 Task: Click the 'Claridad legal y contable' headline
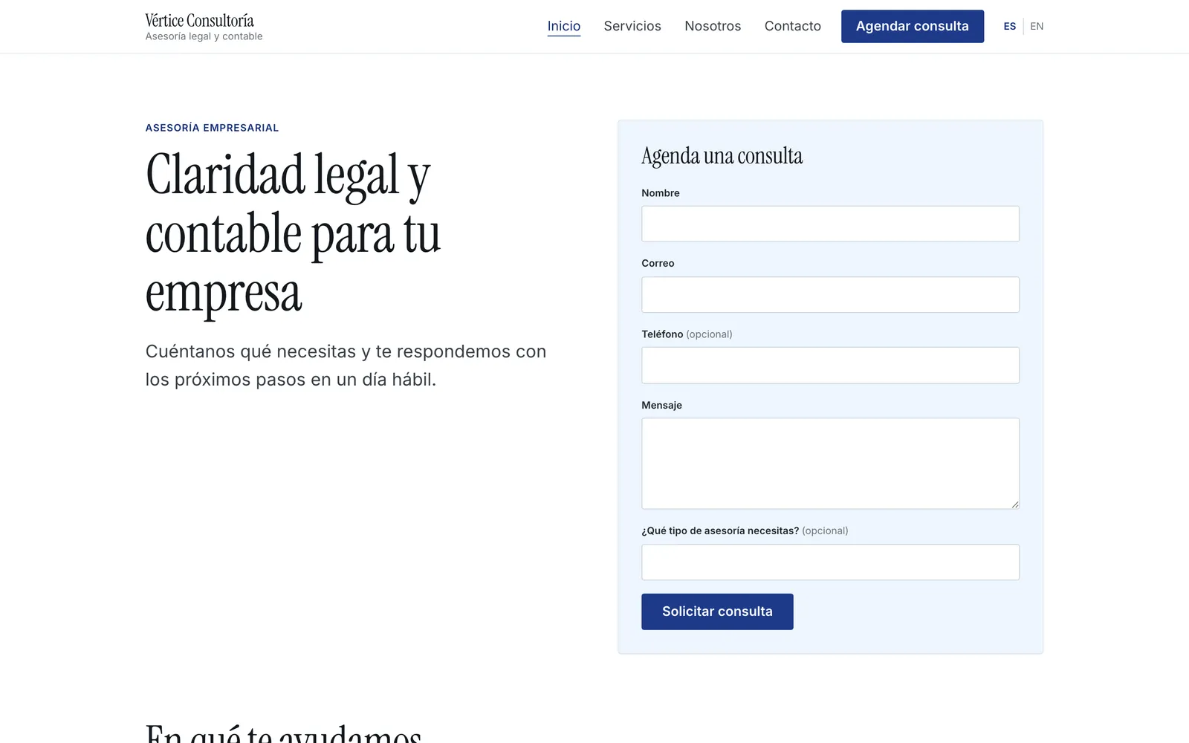293,233
